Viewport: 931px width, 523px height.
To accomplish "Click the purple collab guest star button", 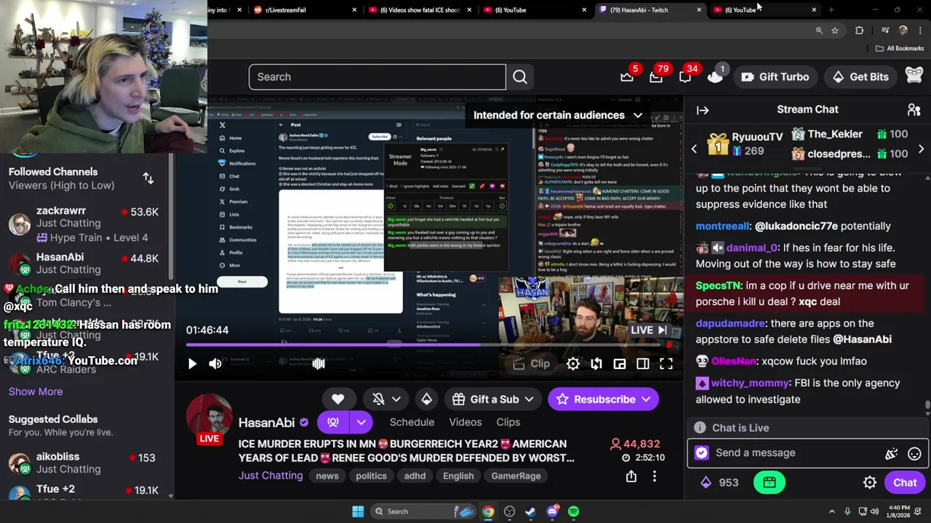I will pyautogui.click(x=333, y=422).
